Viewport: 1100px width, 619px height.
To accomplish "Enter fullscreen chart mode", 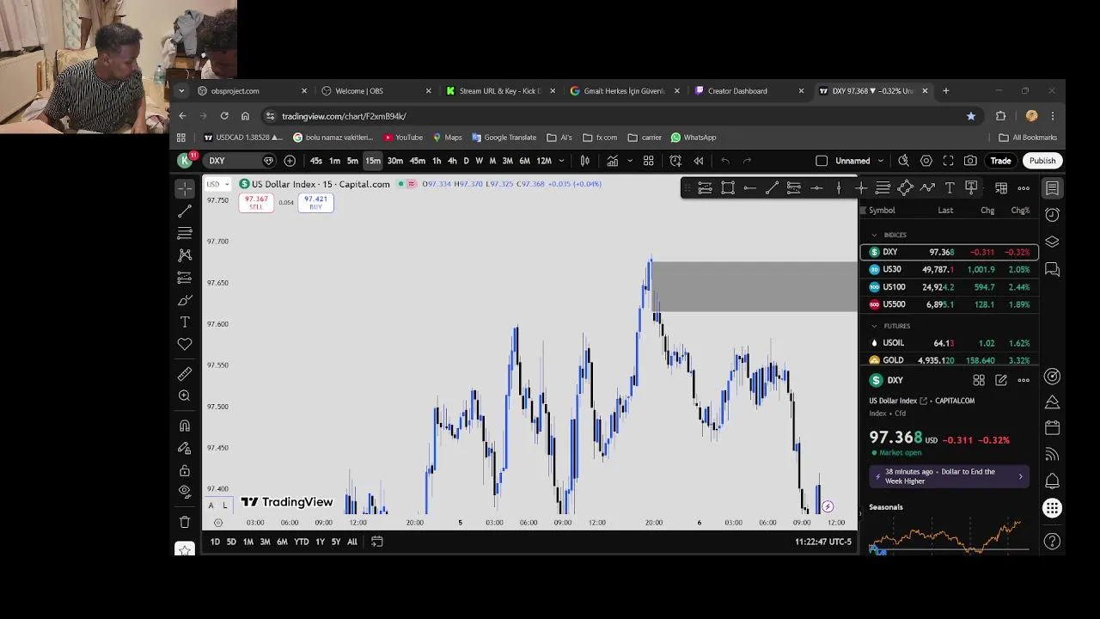I will 948,161.
